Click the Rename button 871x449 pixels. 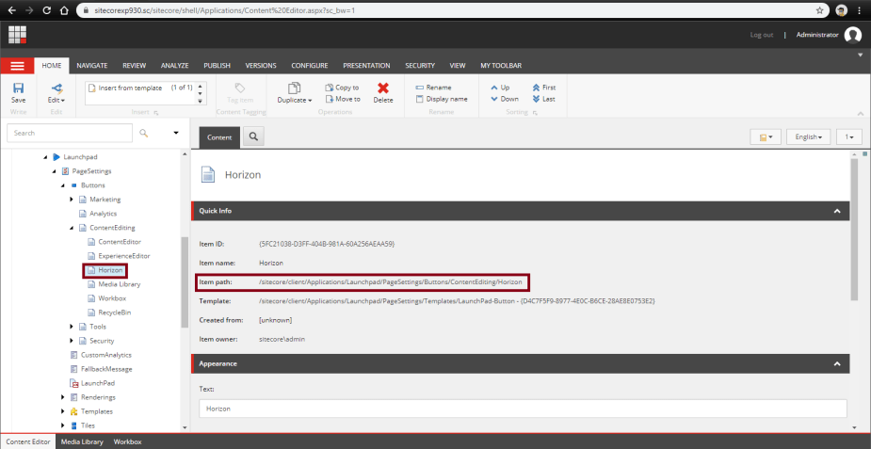click(434, 88)
